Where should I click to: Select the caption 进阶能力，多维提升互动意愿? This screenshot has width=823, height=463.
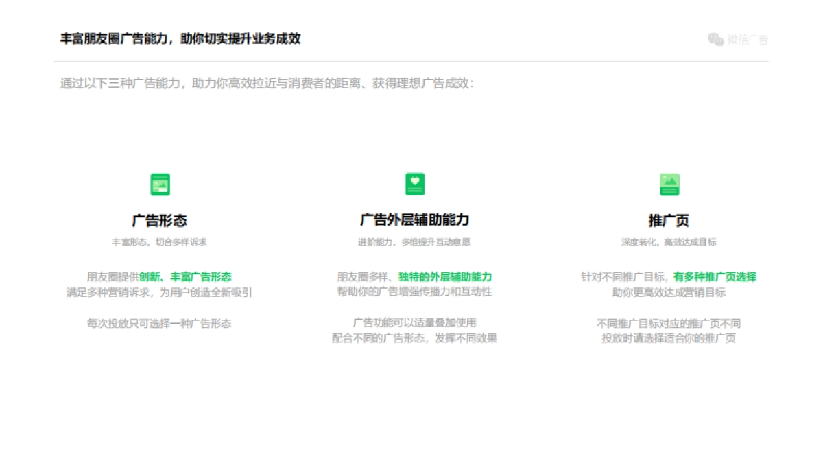pyautogui.click(x=414, y=241)
